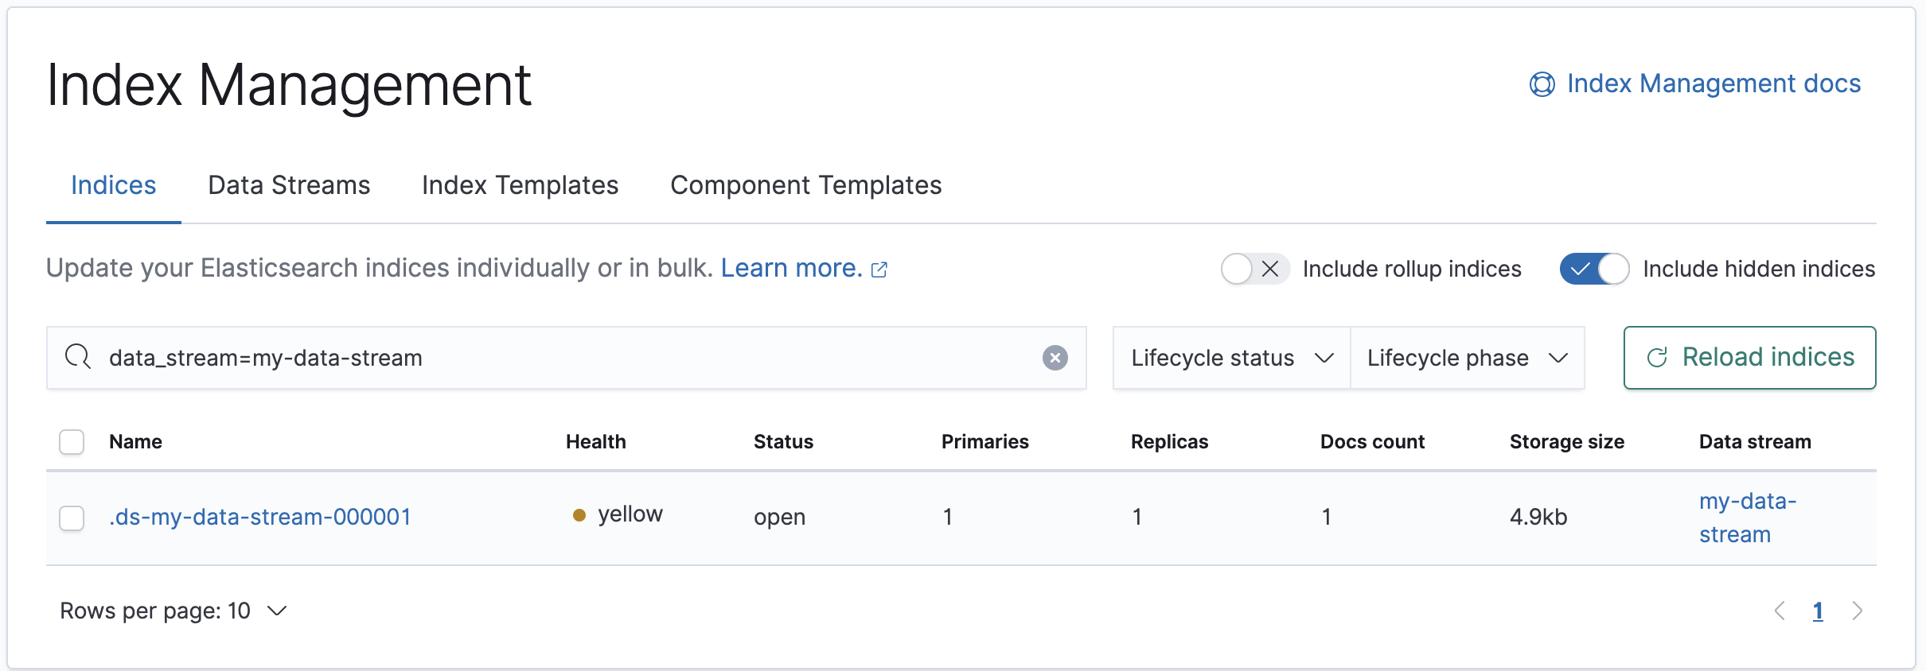Viewport: 1926px width, 671px height.
Task: Click the reload icon in Reload indices
Action: click(1657, 358)
